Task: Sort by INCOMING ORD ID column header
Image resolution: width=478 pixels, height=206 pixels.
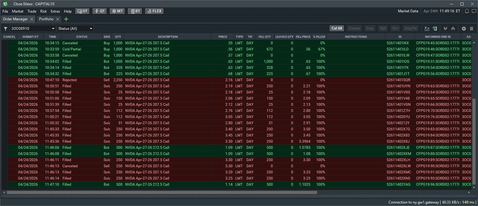Action: tap(437, 37)
